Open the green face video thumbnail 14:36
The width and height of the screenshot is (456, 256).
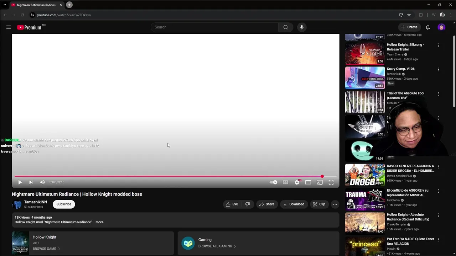[x=365, y=150]
